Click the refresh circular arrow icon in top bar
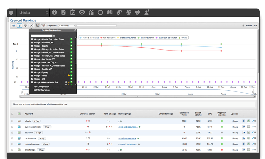265x159 pixels. point(100,12)
